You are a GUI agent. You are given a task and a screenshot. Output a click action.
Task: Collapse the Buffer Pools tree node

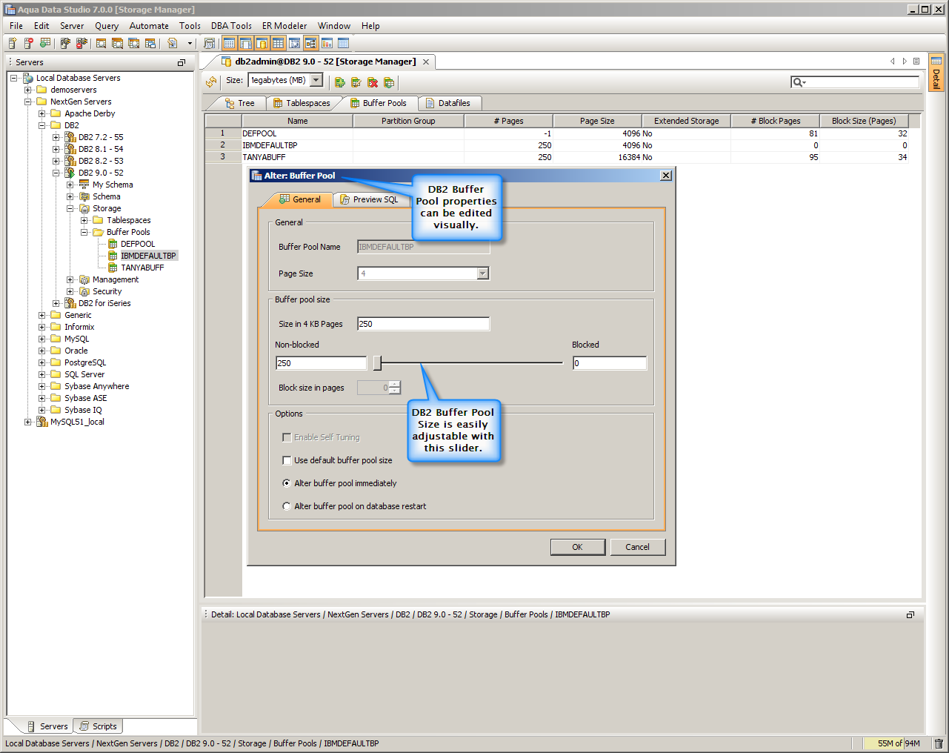[84, 232]
